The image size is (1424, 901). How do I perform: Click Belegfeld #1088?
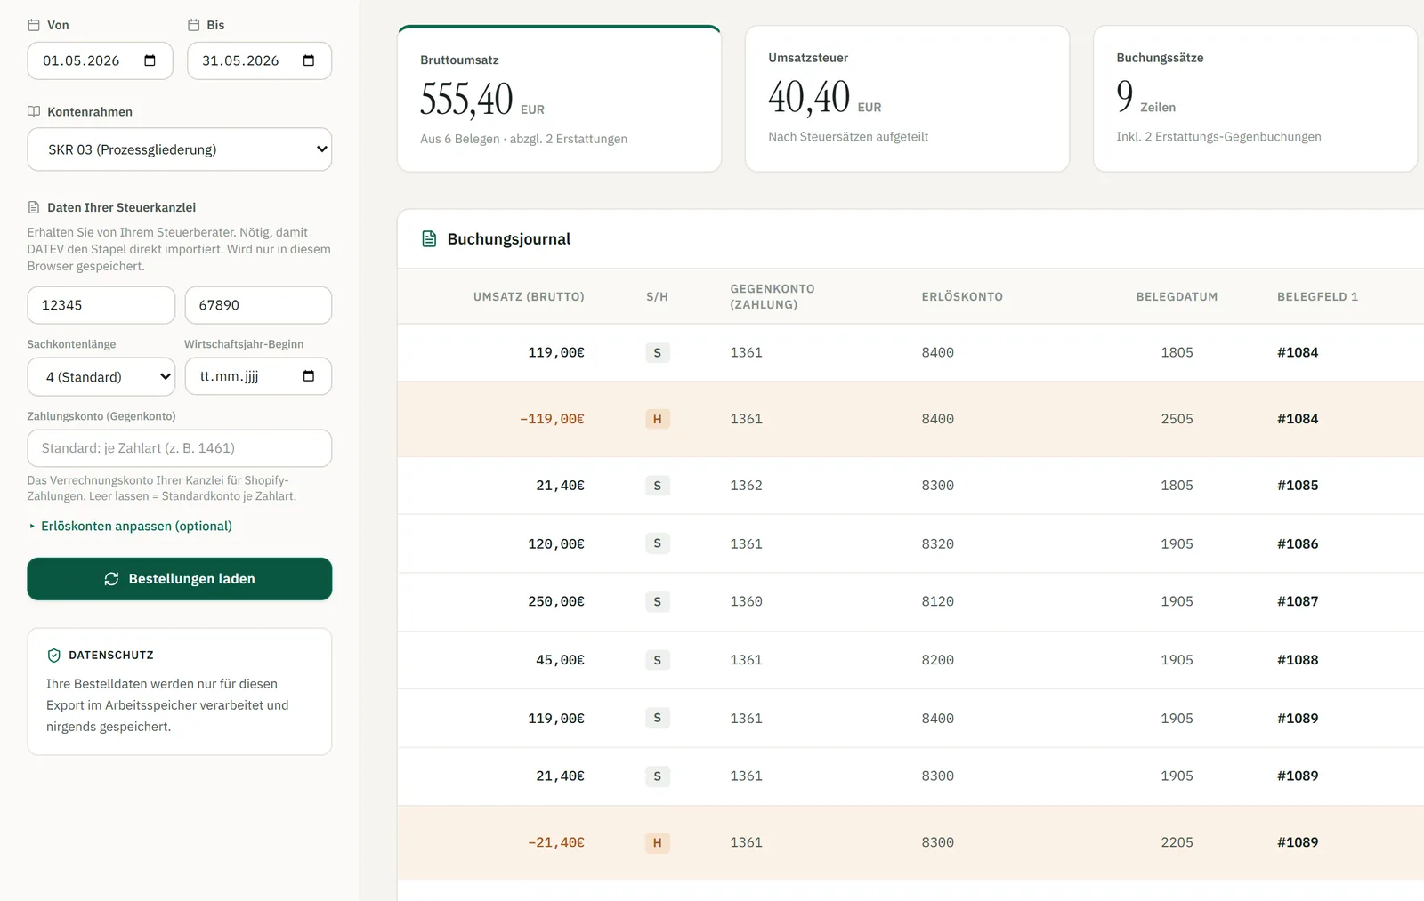pyautogui.click(x=1298, y=660)
